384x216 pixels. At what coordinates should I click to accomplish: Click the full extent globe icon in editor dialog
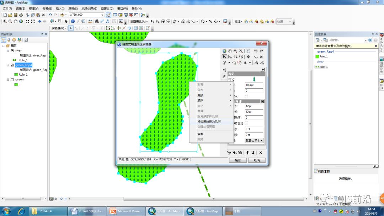[224, 51]
